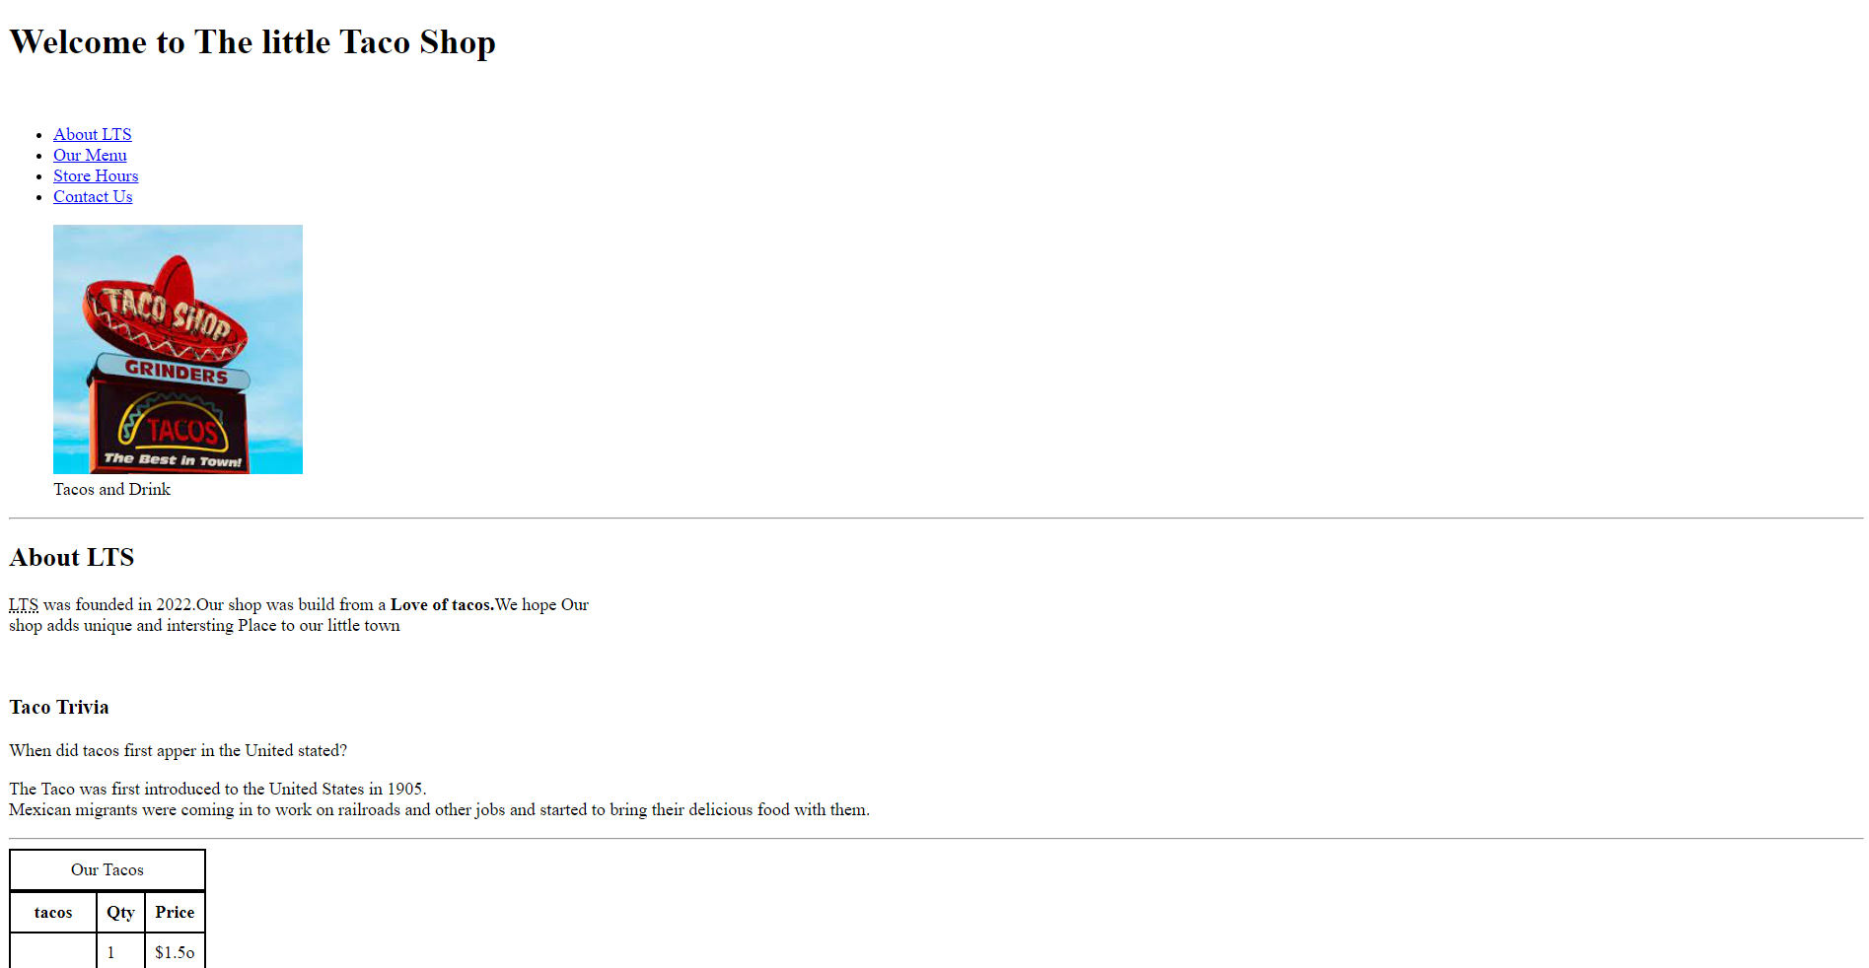
Task: Click the Qty column header
Action: pyautogui.click(x=121, y=912)
